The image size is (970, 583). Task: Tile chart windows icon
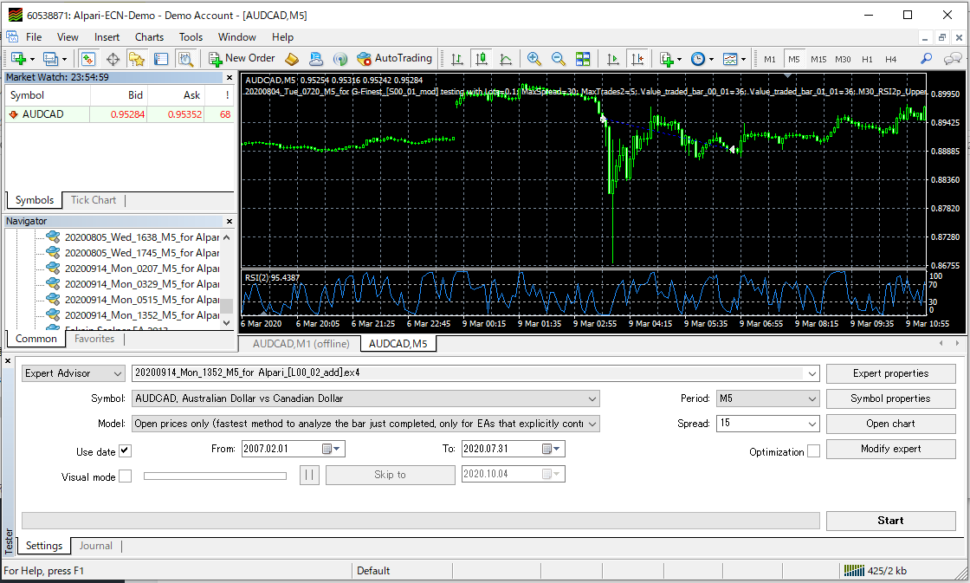[583, 59]
